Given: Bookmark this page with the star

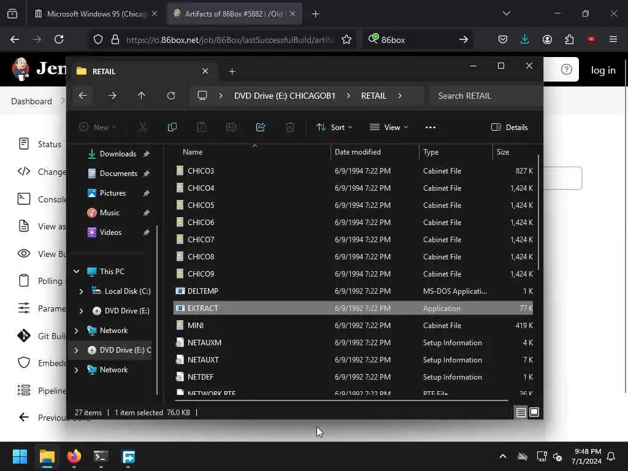Looking at the screenshot, I should pos(347,39).
